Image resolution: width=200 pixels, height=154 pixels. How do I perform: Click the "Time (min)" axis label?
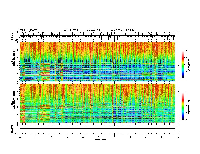[x=101, y=140]
